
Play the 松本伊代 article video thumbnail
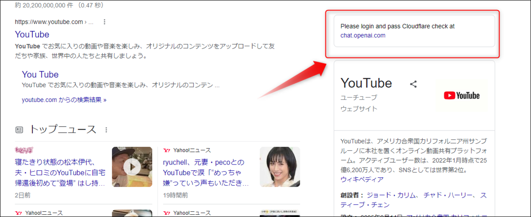131,167
